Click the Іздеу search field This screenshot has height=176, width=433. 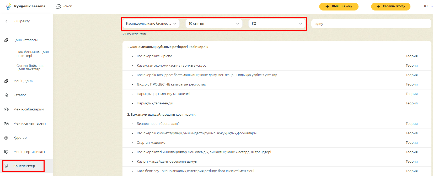(x=370, y=24)
